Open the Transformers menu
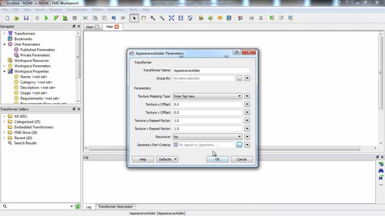This screenshot has height=216, width=385. tap(77, 10)
